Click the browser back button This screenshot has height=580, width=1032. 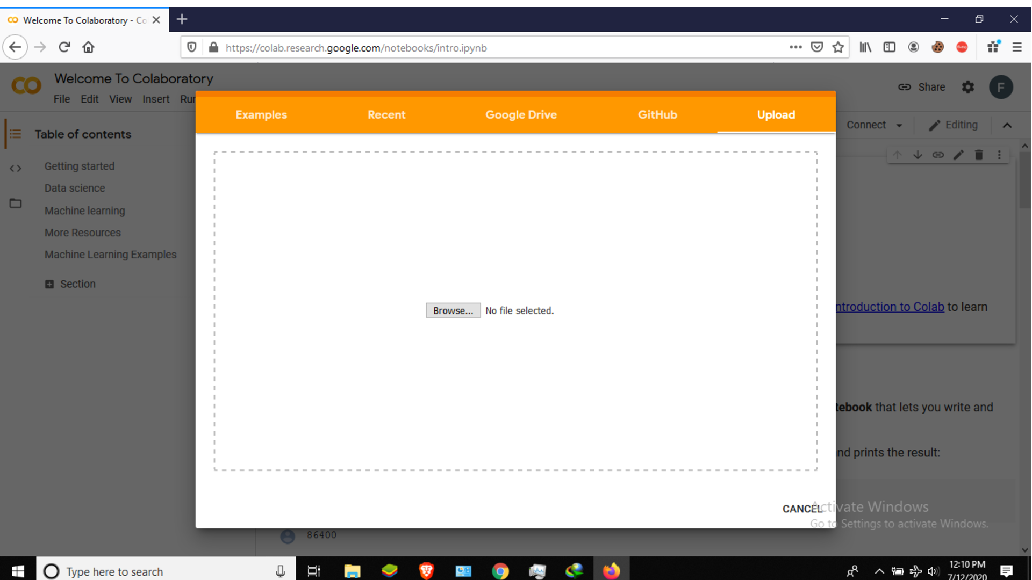(15, 47)
